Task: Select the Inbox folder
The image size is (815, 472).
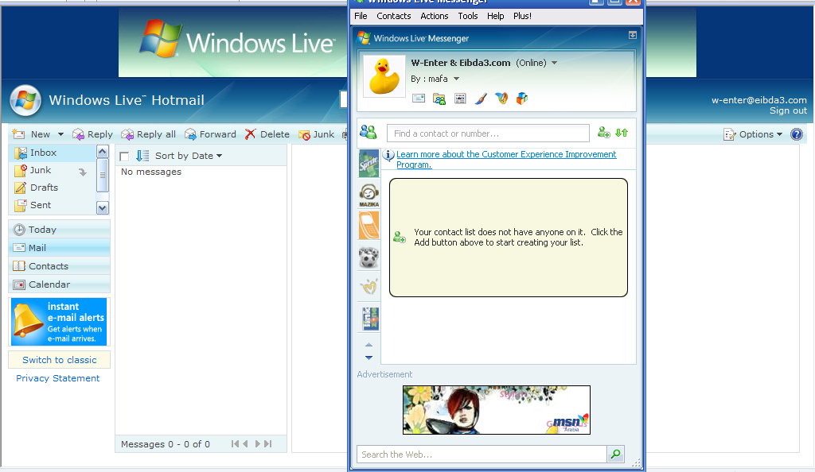Action: point(52,153)
